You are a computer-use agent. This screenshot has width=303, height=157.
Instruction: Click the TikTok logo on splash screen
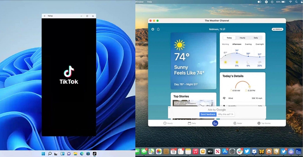click(x=69, y=75)
